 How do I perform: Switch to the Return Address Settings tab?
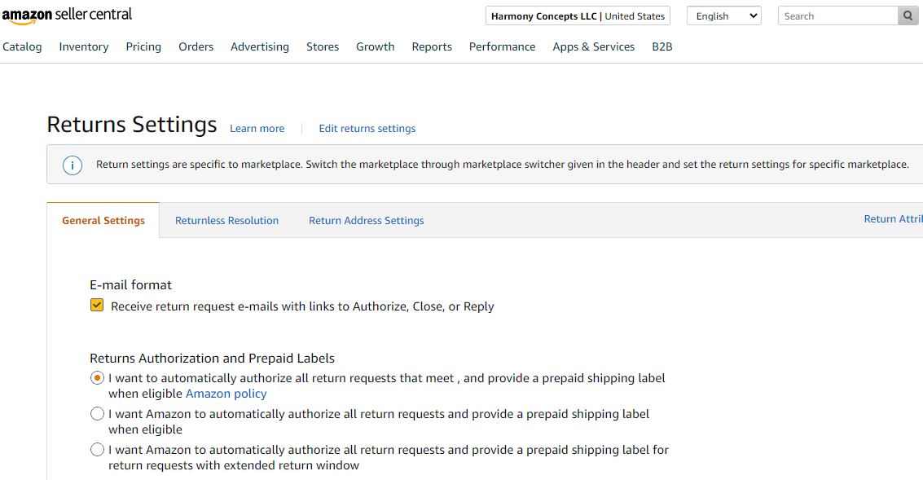tap(366, 220)
